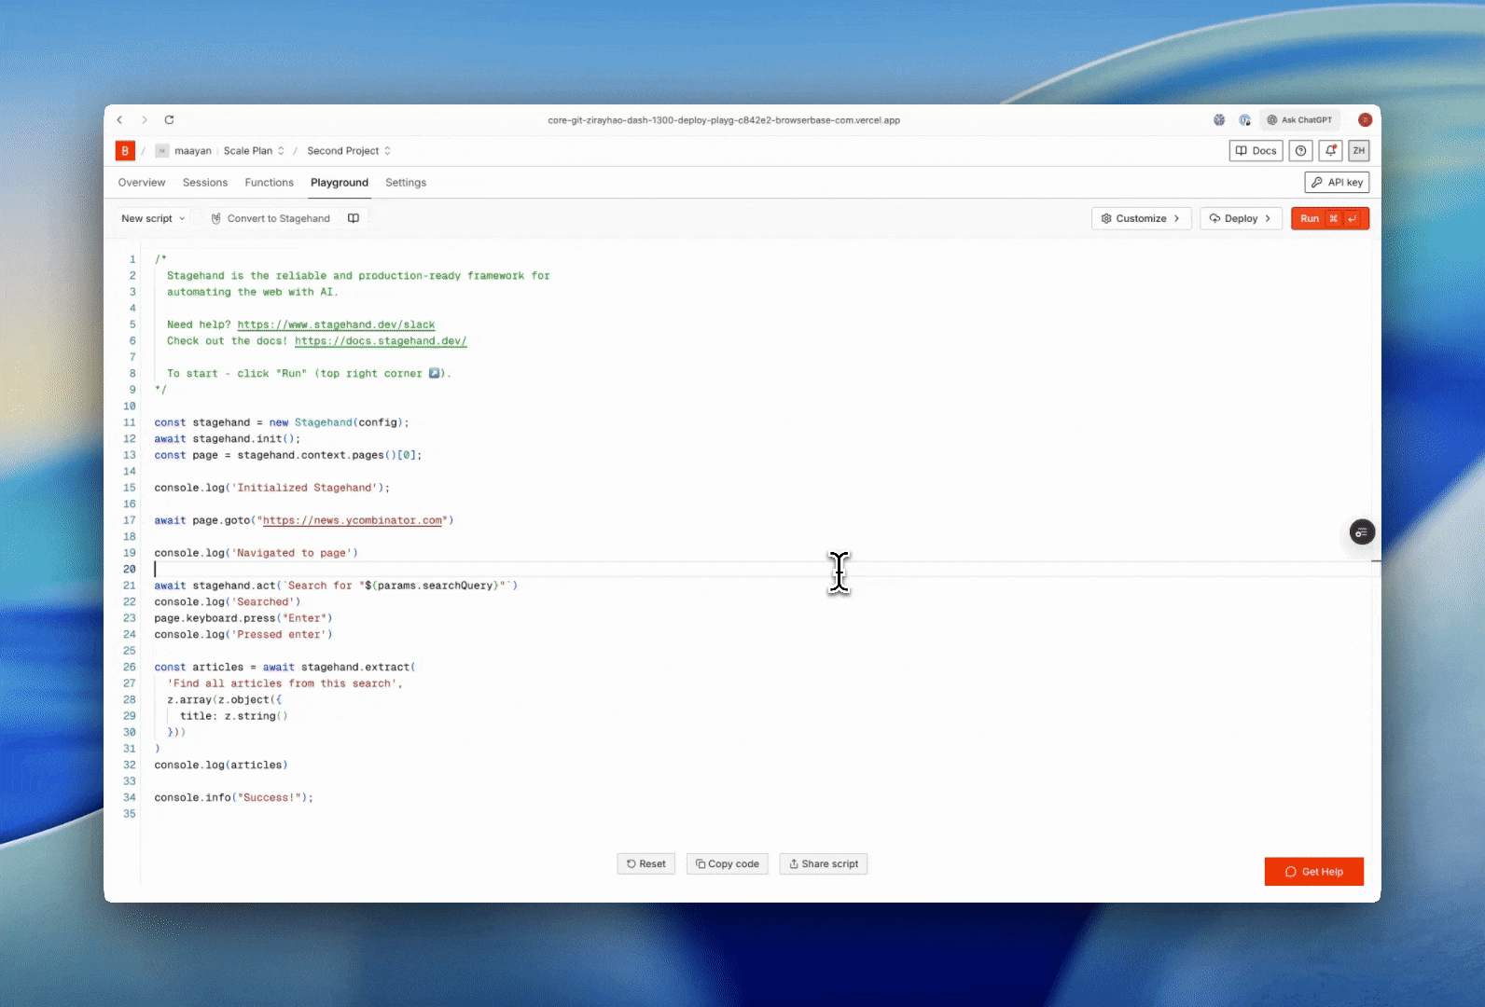Click line 11 'const stagehand = new Stagehand(config);'
This screenshot has height=1007, width=1485.
tap(282, 422)
